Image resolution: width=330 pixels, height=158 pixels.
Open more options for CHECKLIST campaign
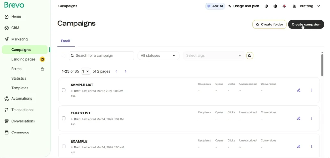[x=312, y=118]
